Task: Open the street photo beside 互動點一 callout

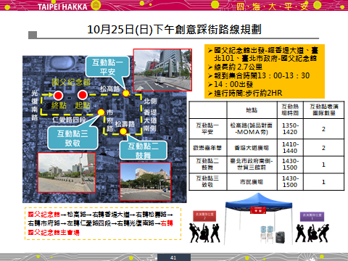Action: click(162, 70)
